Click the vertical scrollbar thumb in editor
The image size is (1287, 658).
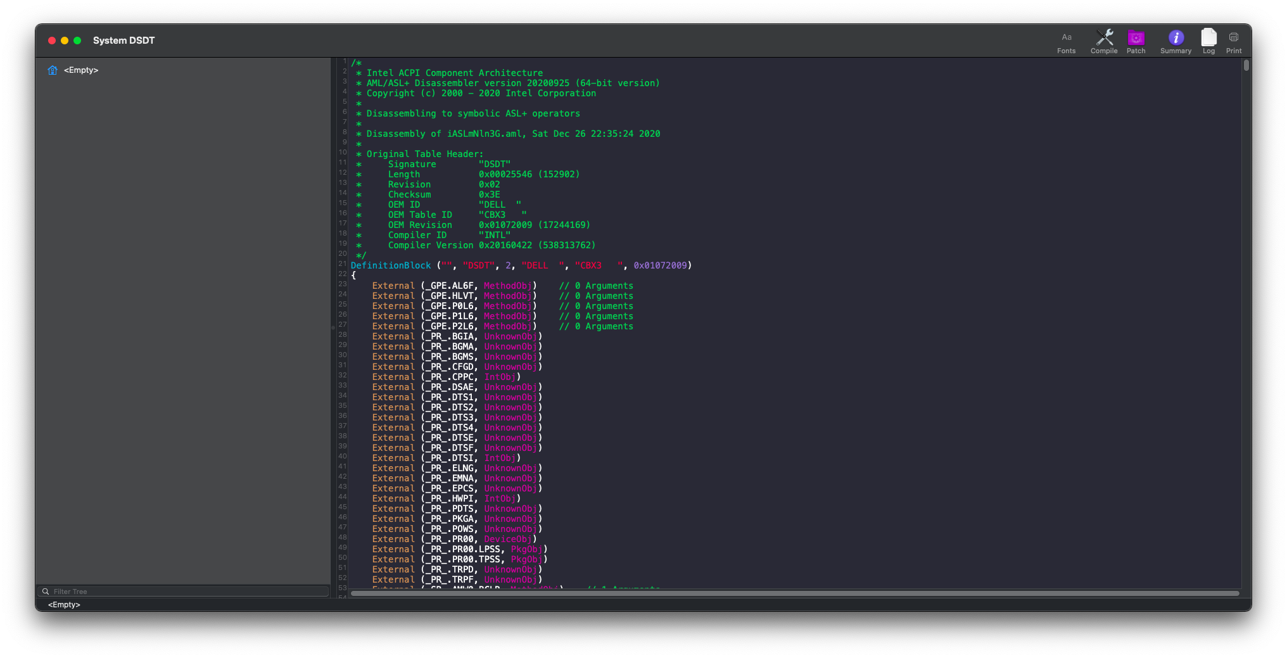click(1246, 65)
